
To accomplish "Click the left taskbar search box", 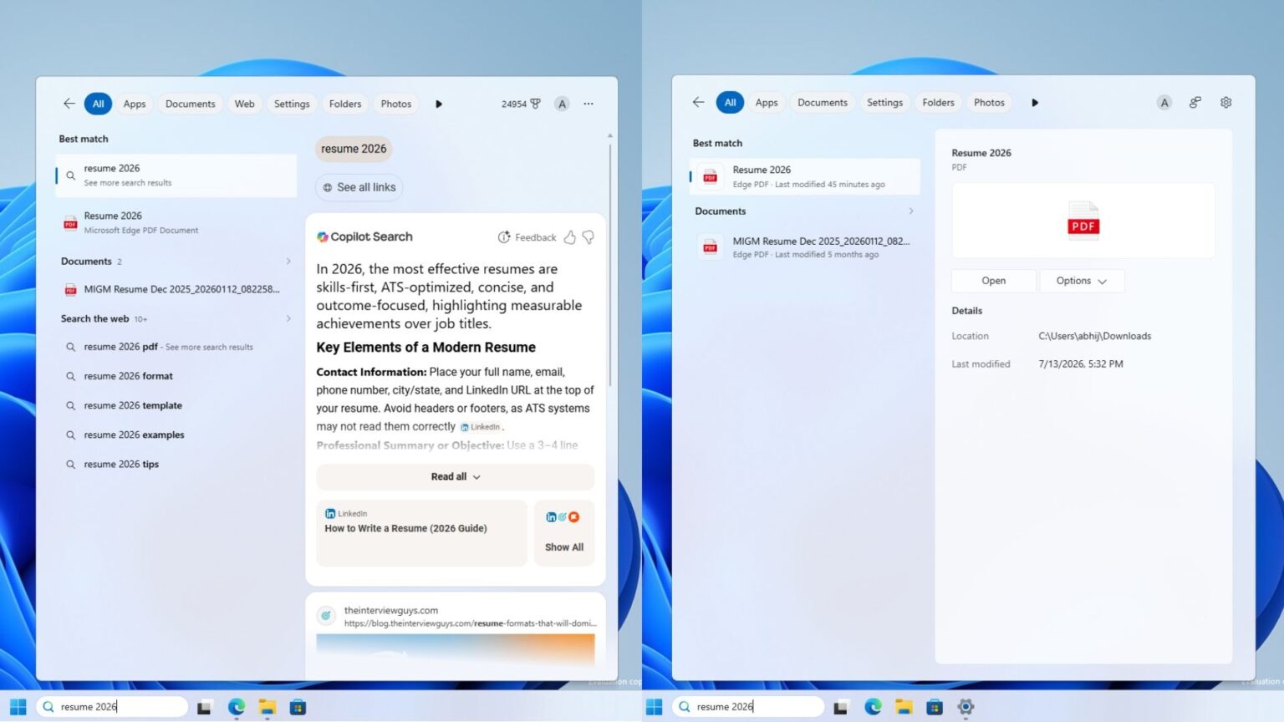I will (112, 707).
